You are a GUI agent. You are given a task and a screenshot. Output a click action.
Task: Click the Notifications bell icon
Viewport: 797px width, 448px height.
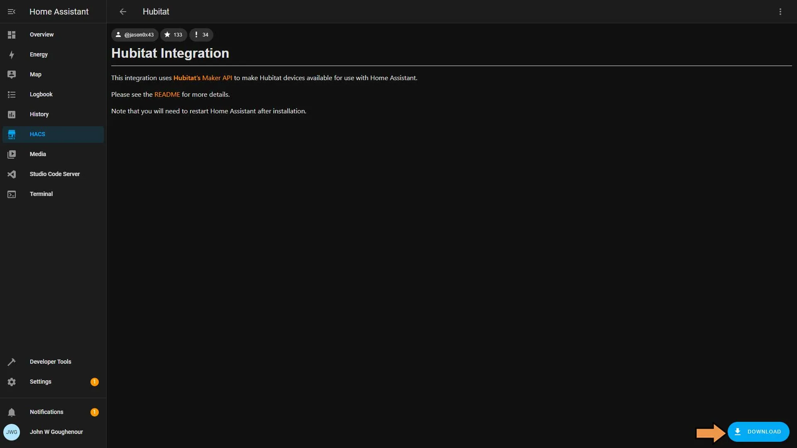(12, 412)
